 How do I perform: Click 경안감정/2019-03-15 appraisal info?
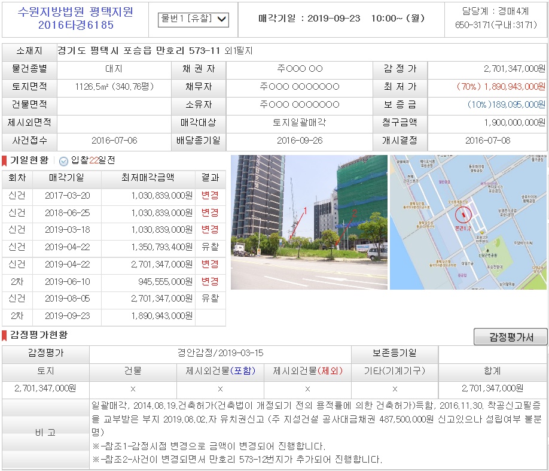click(x=220, y=353)
